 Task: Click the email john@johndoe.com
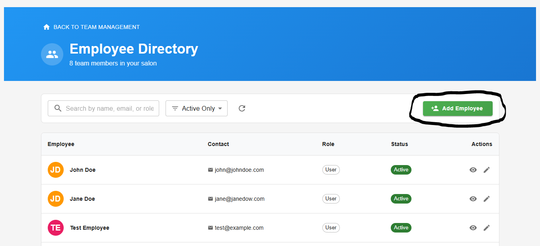239,170
